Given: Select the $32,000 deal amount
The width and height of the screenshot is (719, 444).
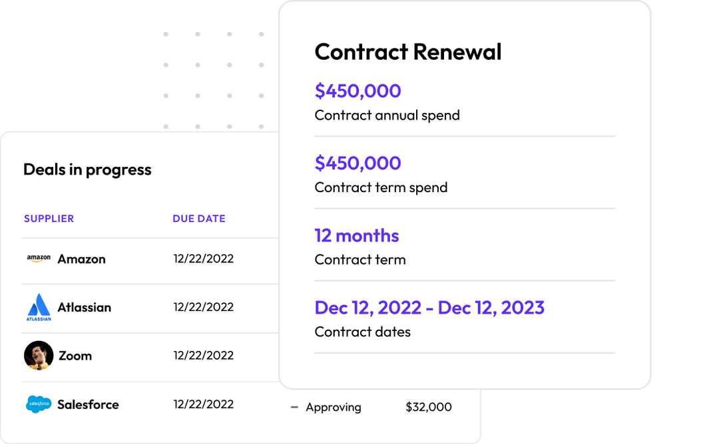Looking at the screenshot, I should (429, 407).
